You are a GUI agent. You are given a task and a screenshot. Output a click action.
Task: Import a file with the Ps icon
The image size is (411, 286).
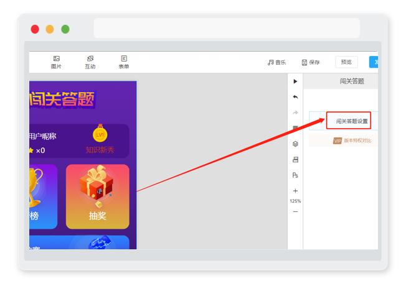coord(295,175)
